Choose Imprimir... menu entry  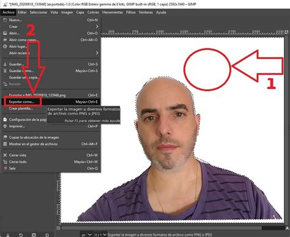tap(51, 126)
